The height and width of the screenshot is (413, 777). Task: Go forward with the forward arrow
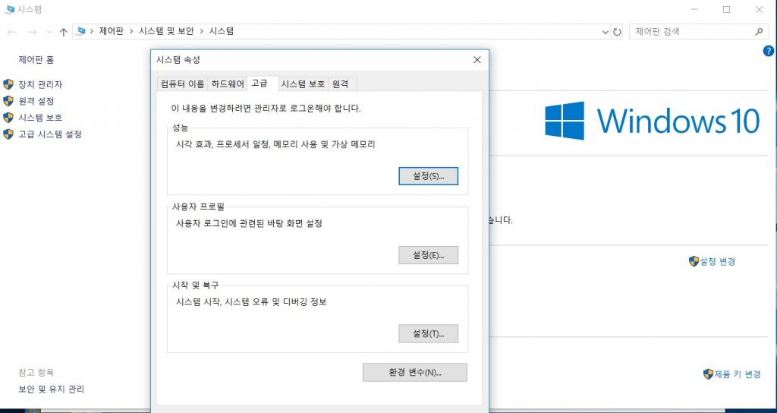click(x=33, y=32)
